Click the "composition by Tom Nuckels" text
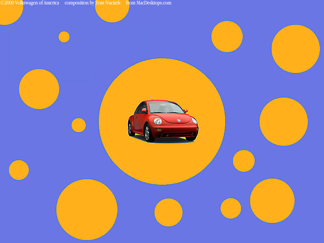The image size is (324, 243). pos(92,3)
